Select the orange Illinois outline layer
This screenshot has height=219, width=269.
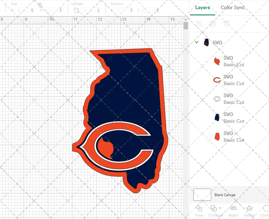(229, 137)
